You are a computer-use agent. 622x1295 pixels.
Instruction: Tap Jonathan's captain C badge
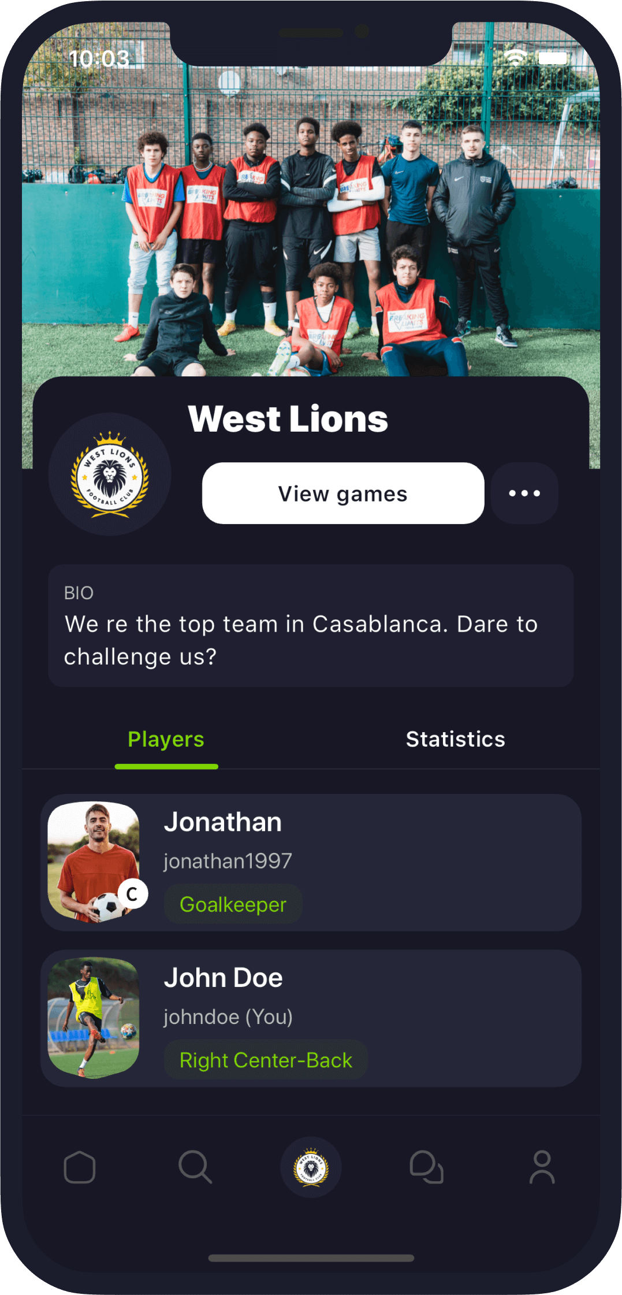pyautogui.click(x=132, y=894)
